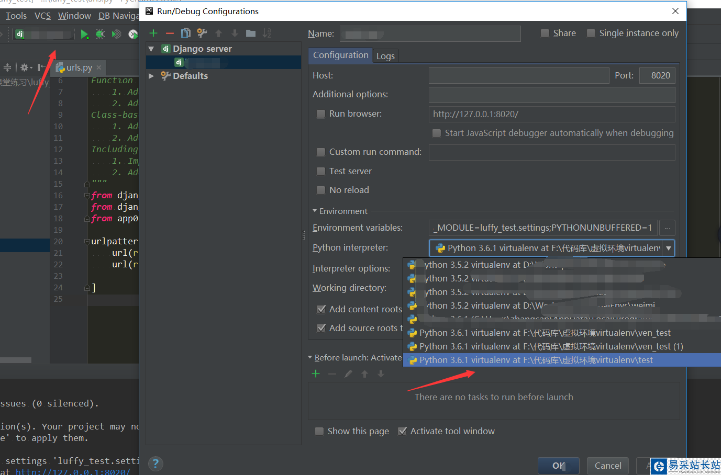Remove the before-launch task with the minus
Viewport: 721px width, 475px height.
(332, 374)
